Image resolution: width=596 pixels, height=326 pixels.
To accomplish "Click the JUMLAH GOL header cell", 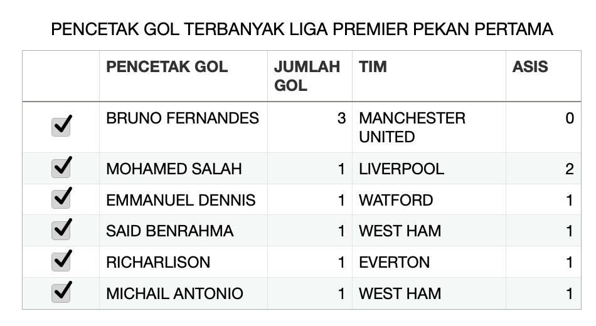I will click(x=307, y=76).
